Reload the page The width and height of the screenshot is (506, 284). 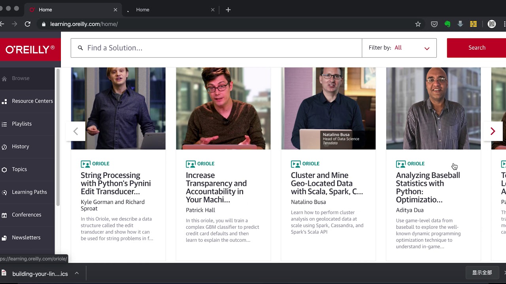(28, 24)
